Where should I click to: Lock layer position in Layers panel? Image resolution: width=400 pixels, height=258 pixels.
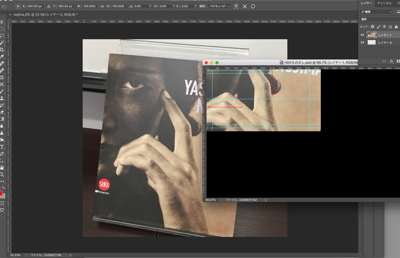[384, 27]
